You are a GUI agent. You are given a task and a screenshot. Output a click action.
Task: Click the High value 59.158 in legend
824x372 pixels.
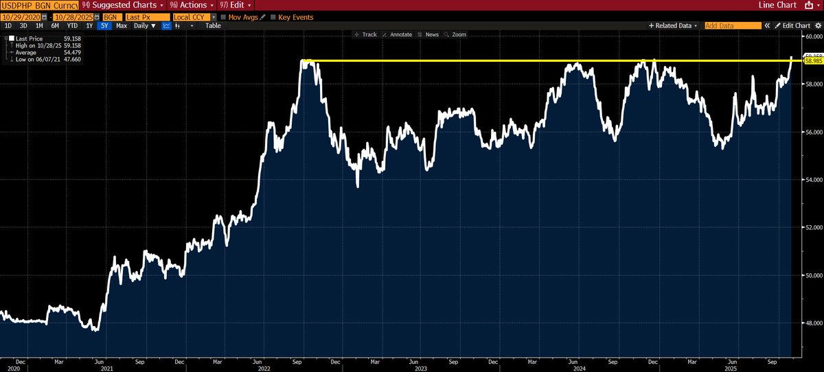(72, 45)
